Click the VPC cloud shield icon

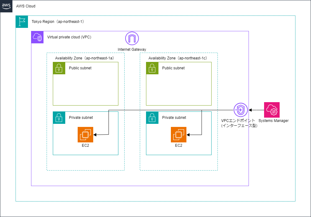click(x=37, y=37)
